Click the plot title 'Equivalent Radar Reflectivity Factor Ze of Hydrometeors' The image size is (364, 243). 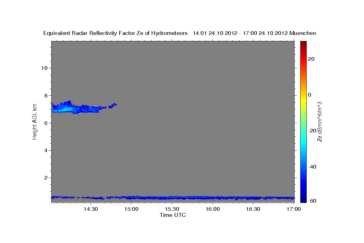point(116,33)
